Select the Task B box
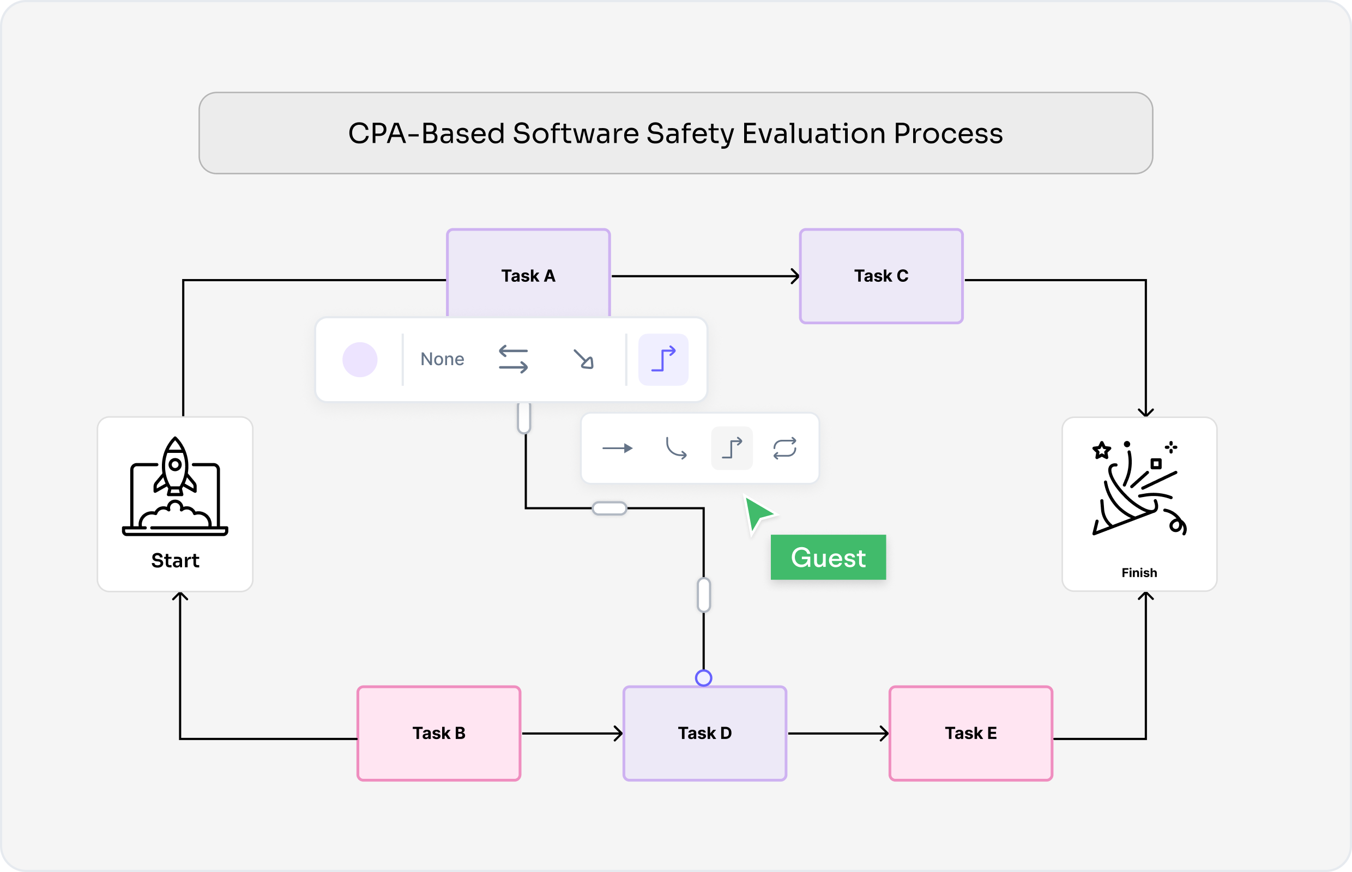Image resolution: width=1352 pixels, height=872 pixels. coord(439,733)
